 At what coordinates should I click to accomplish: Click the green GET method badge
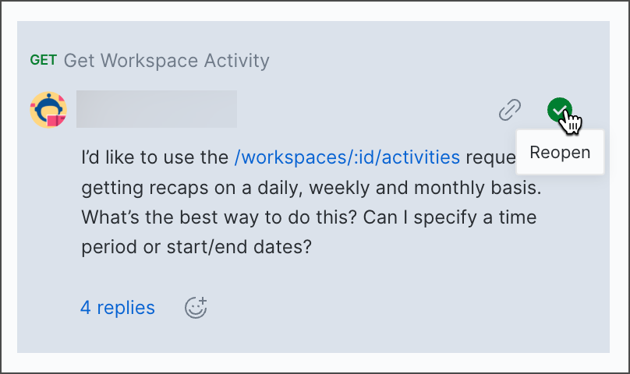[43, 60]
